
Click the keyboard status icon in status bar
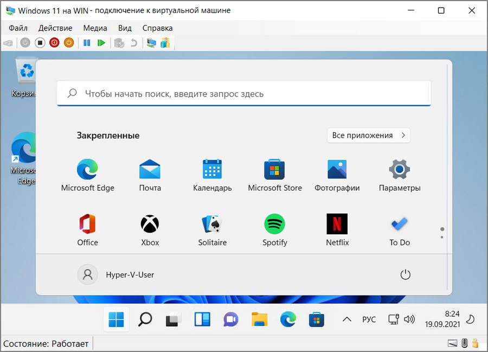click(453, 344)
